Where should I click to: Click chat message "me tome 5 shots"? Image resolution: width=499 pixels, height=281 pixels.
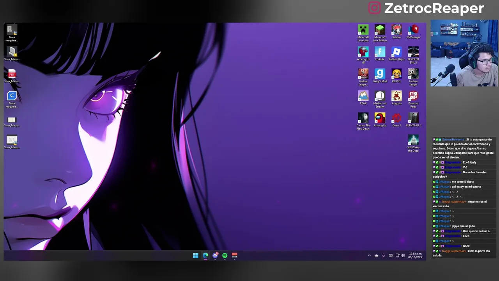coord(463,182)
